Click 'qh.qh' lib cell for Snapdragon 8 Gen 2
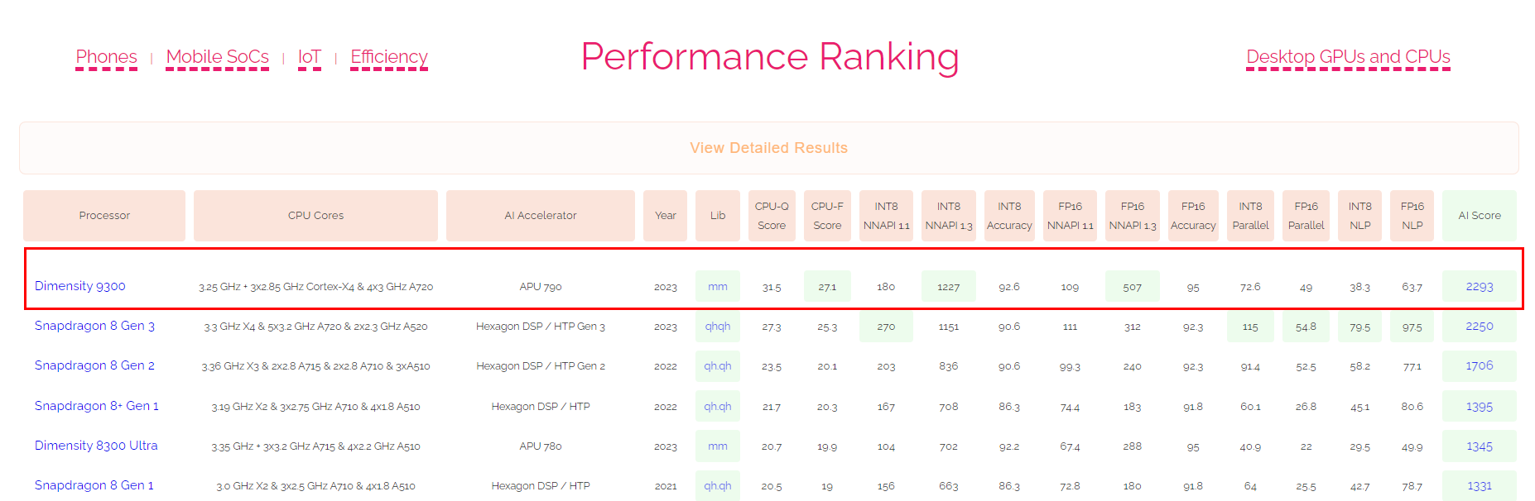This screenshot has width=1535, height=501. coord(718,365)
